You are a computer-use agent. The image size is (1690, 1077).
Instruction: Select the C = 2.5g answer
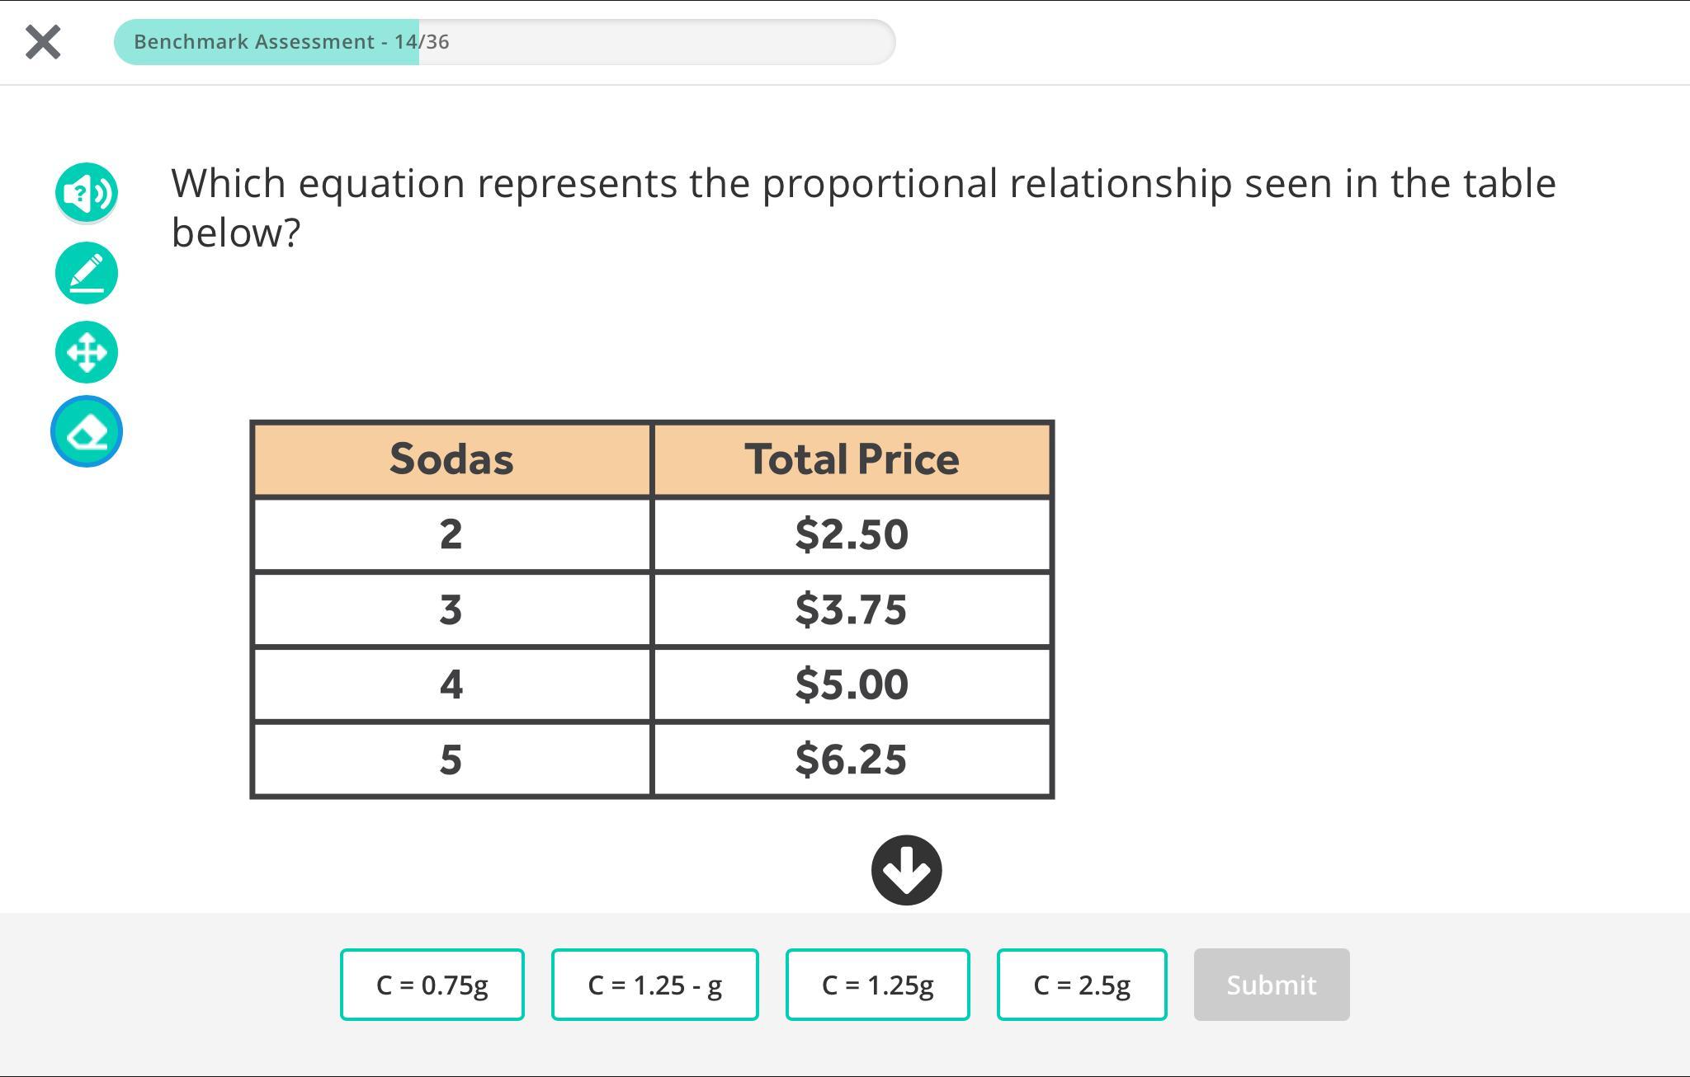1081,985
